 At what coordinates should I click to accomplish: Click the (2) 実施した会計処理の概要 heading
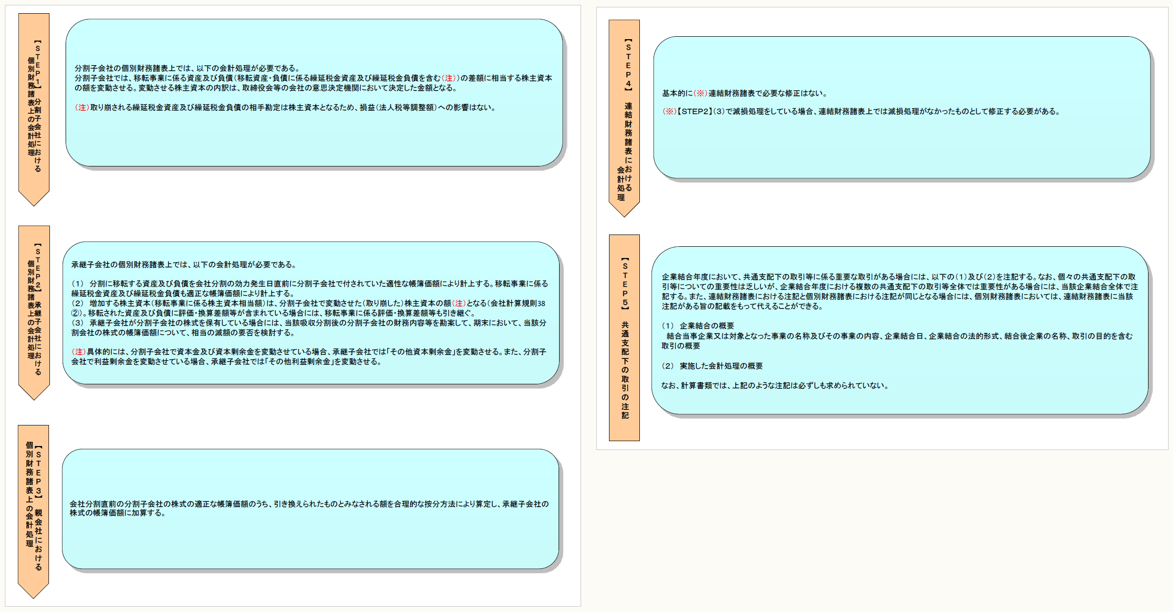pos(712,366)
